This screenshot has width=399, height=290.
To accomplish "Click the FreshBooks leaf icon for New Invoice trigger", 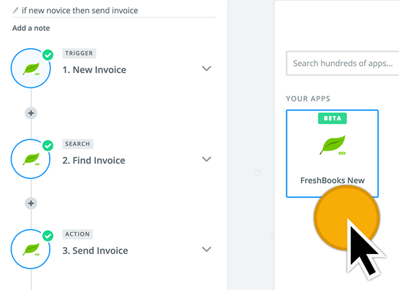I will pyautogui.click(x=31, y=69).
